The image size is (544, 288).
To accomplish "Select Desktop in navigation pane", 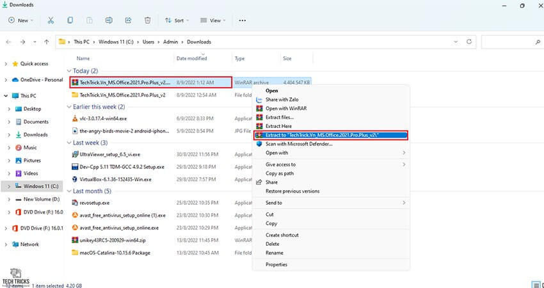I will (32, 109).
